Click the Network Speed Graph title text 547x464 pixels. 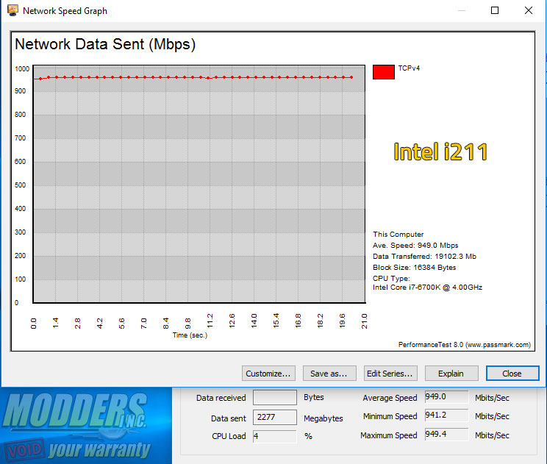(65, 11)
